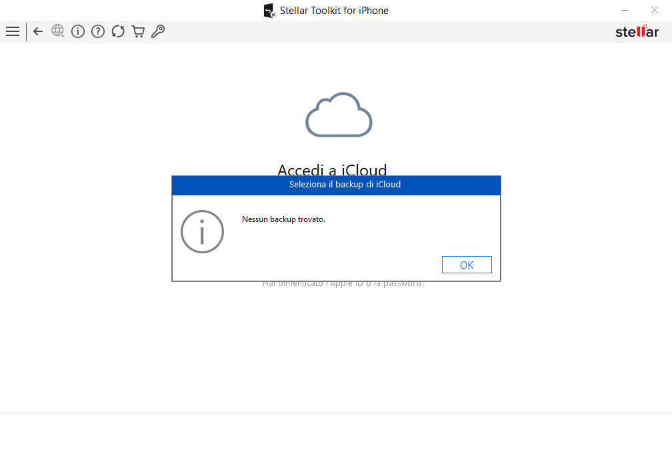Image resolution: width=672 pixels, height=458 pixels.
Task: Minimize the Stellar Toolkit window
Action: [x=625, y=10]
